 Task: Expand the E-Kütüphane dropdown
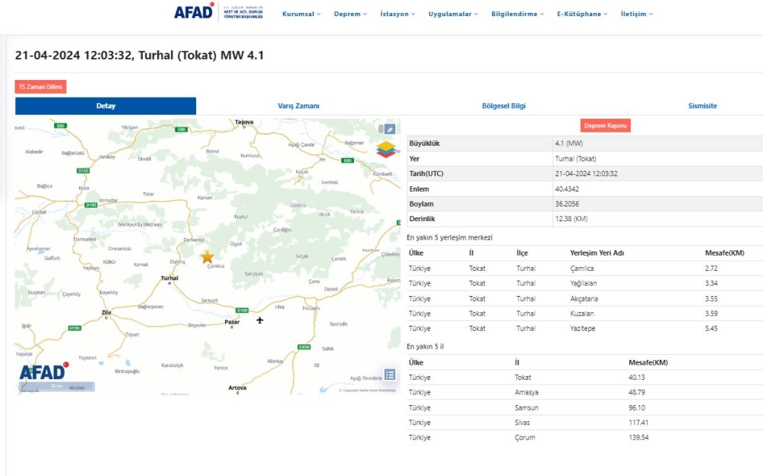pos(581,13)
